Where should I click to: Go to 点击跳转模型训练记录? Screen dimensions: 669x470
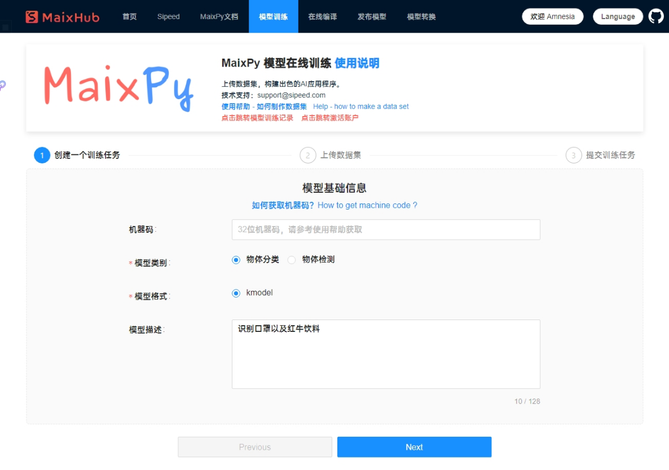257,118
